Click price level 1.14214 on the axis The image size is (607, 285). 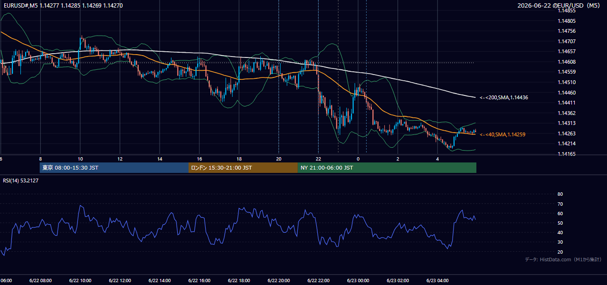566,143
